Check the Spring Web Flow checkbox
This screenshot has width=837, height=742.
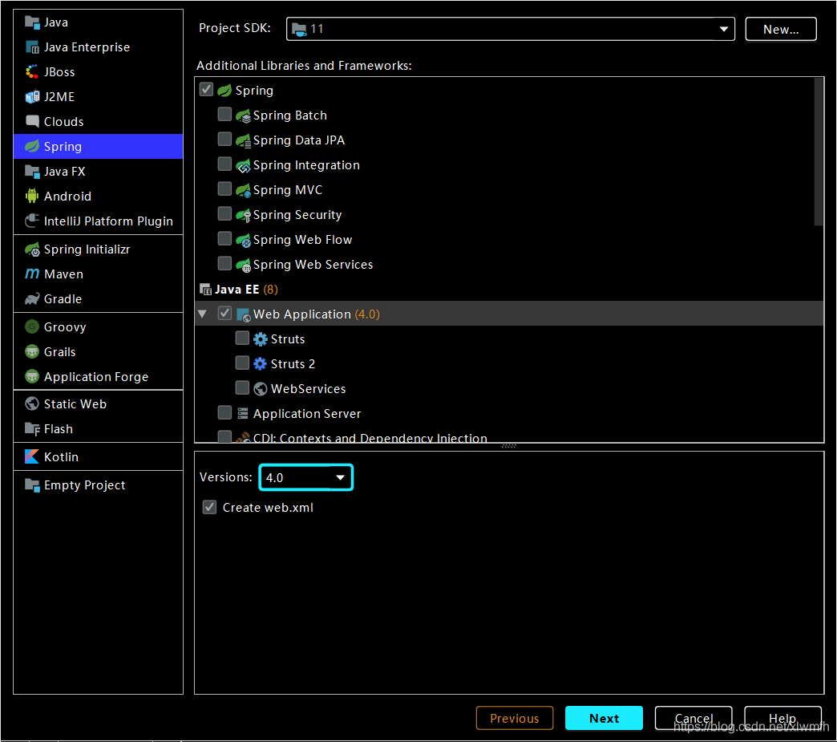224,238
